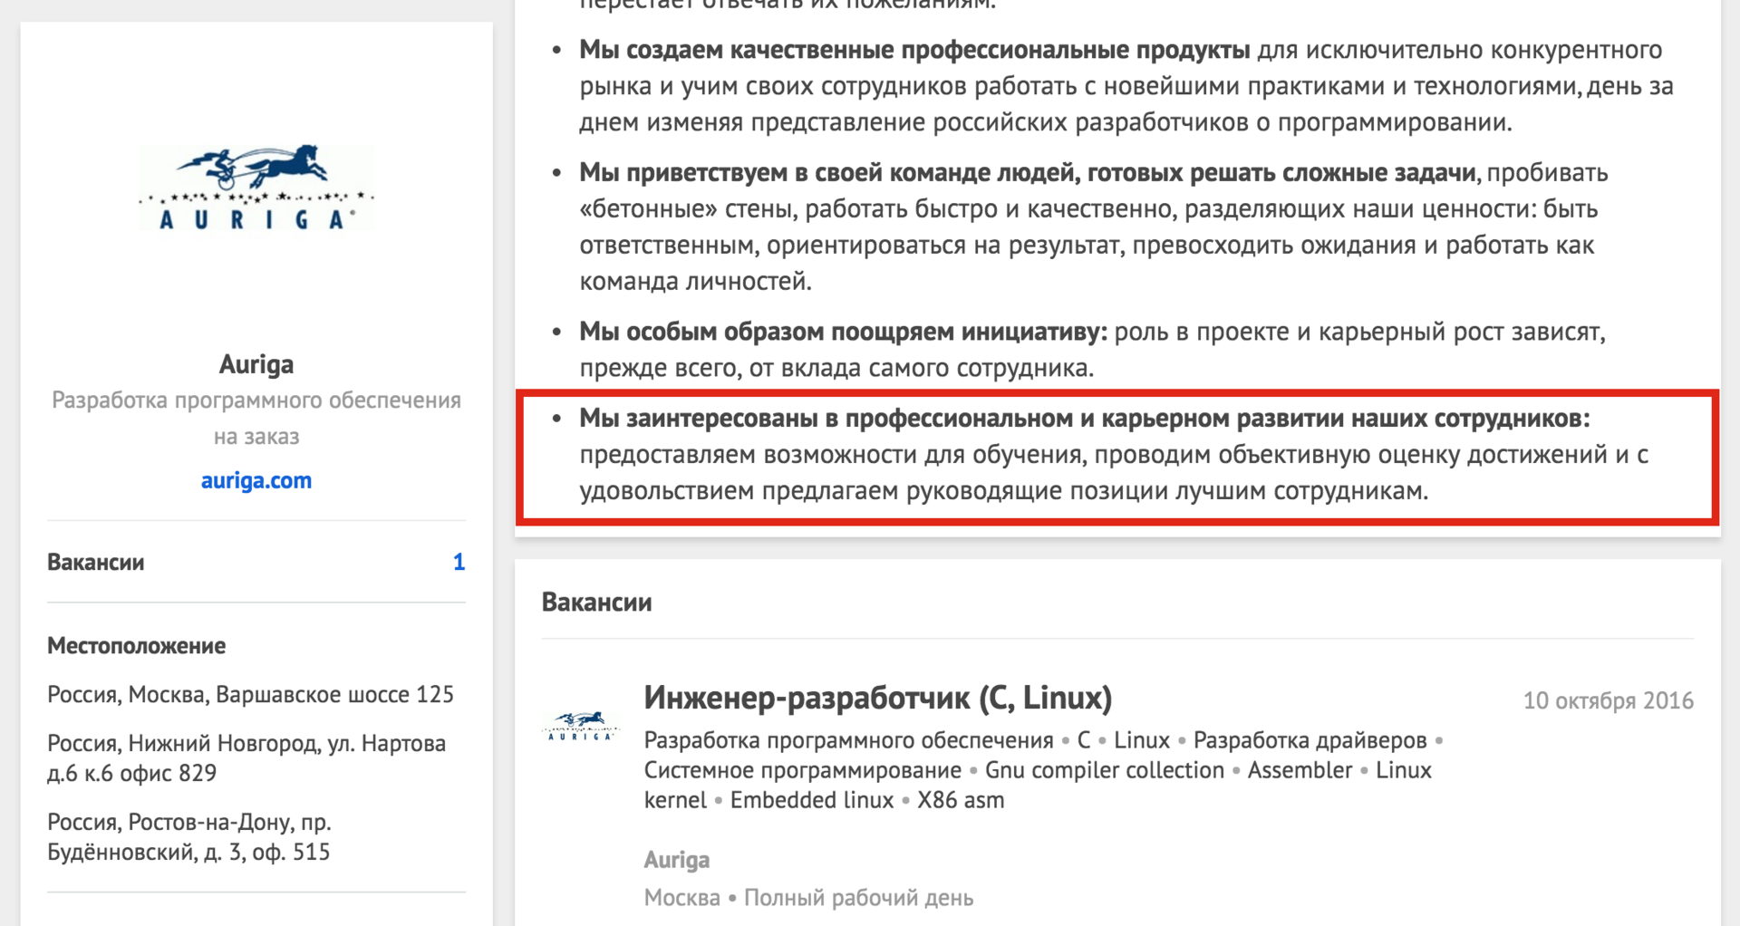Select the Разработка драйверов tag

coord(1311,739)
